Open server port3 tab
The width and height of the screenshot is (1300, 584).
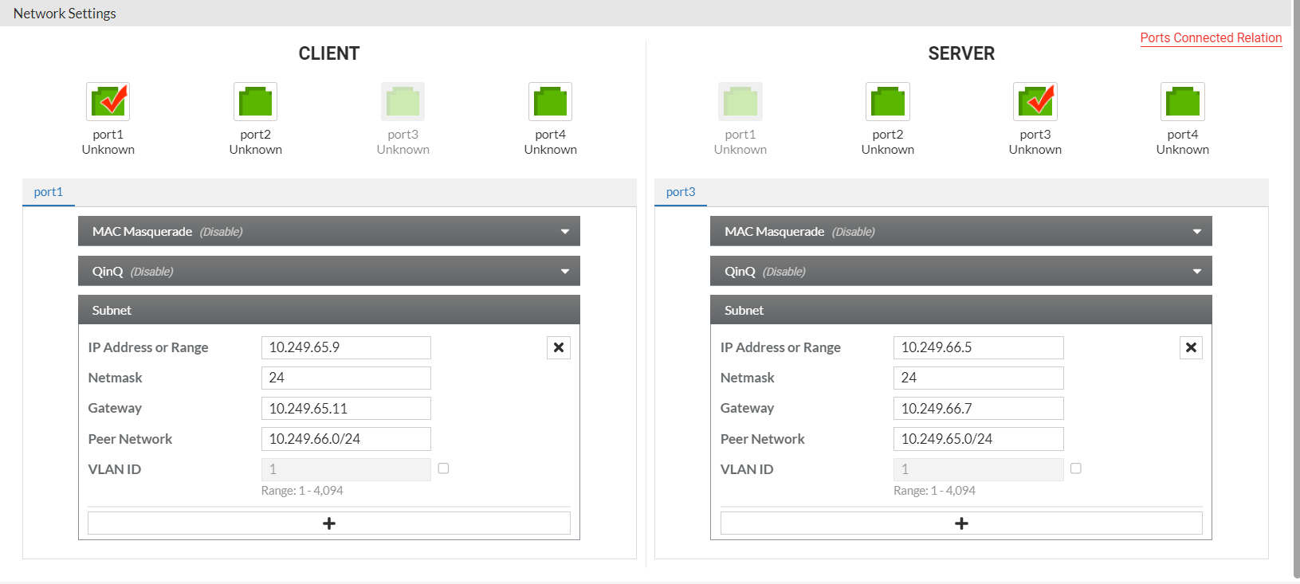coord(681,192)
